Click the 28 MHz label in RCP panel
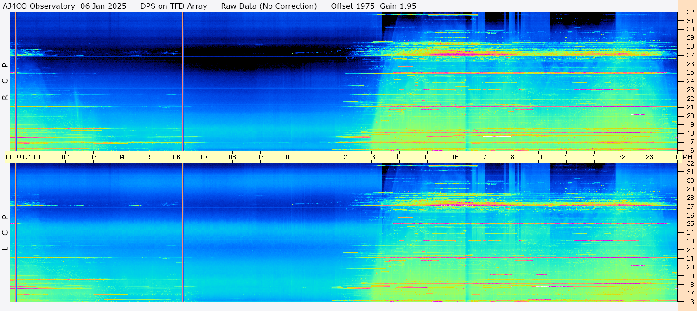 pyautogui.click(x=690, y=46)
